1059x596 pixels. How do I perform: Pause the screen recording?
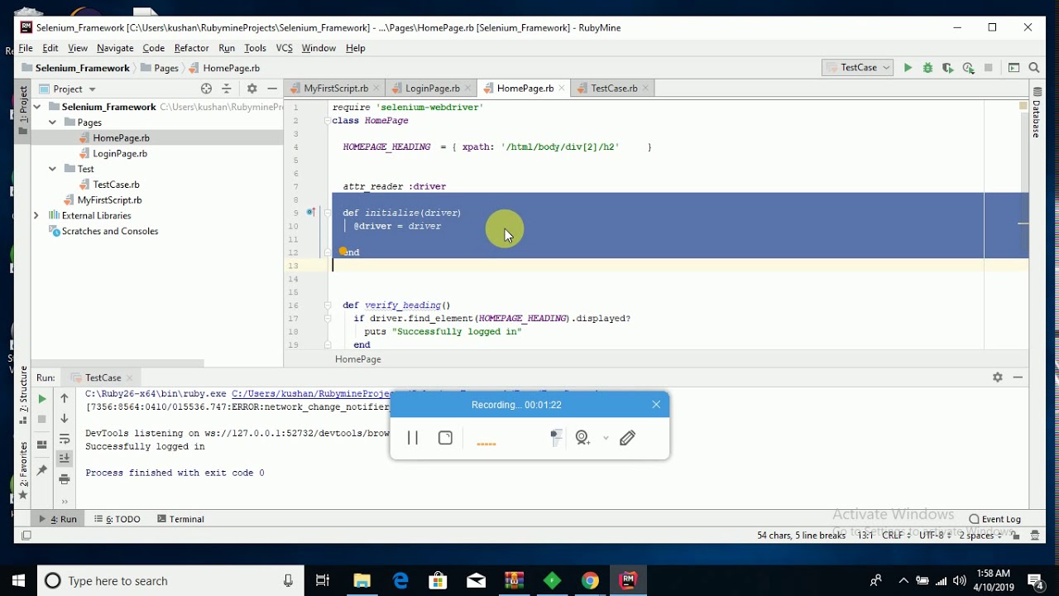(413, 438)
